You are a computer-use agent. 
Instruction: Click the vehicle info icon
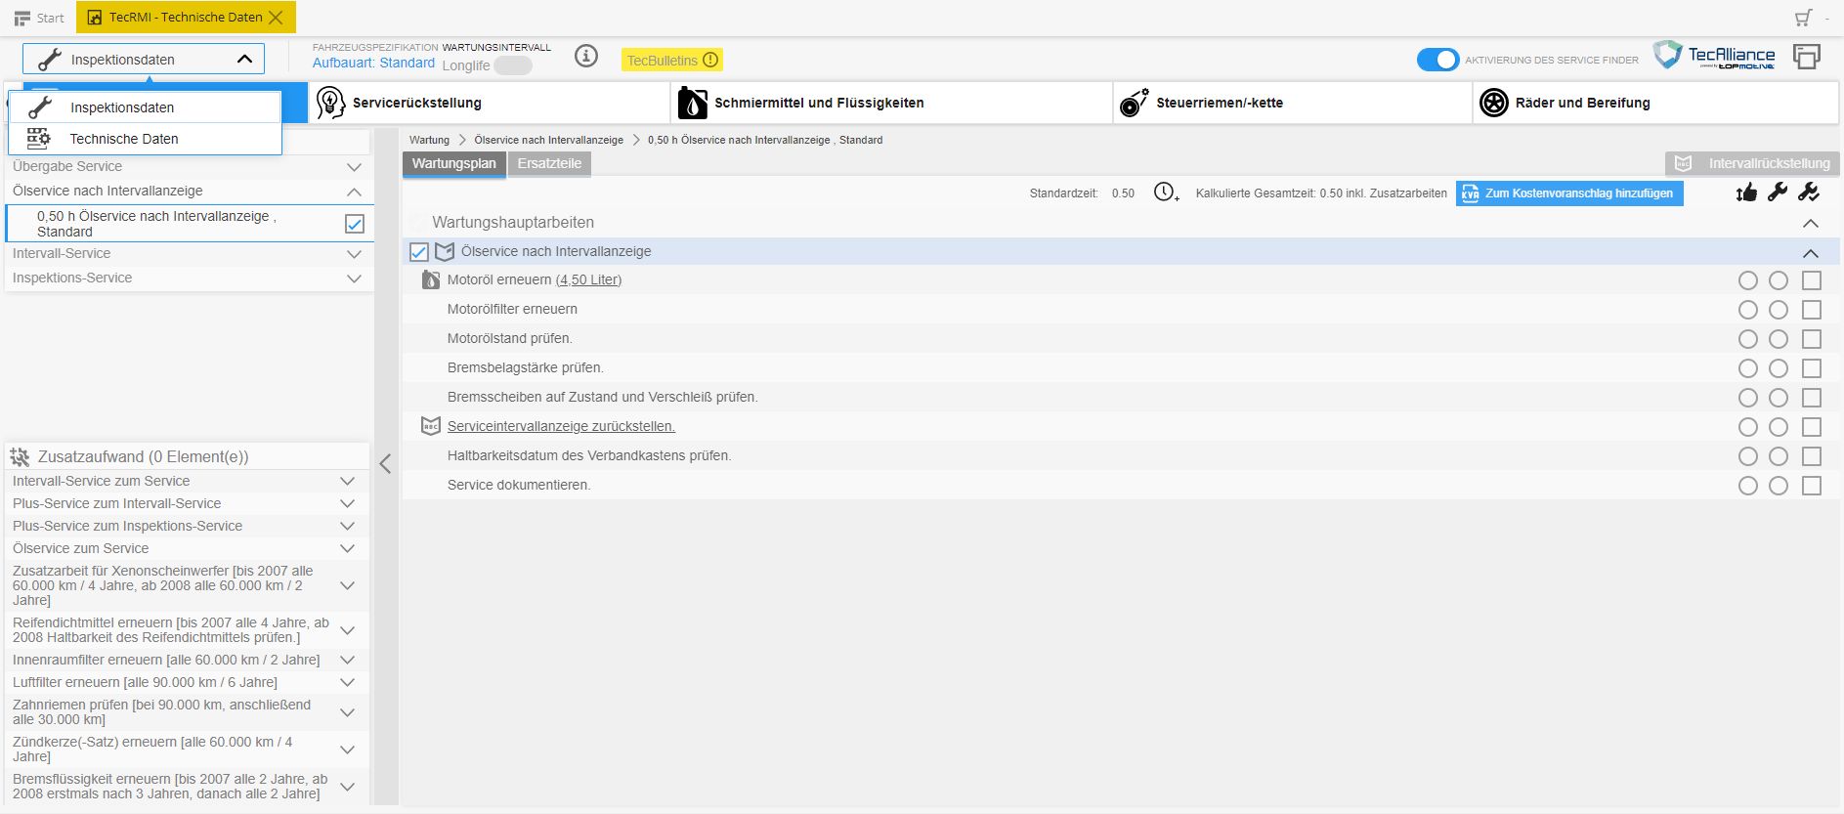coord(586,57)
